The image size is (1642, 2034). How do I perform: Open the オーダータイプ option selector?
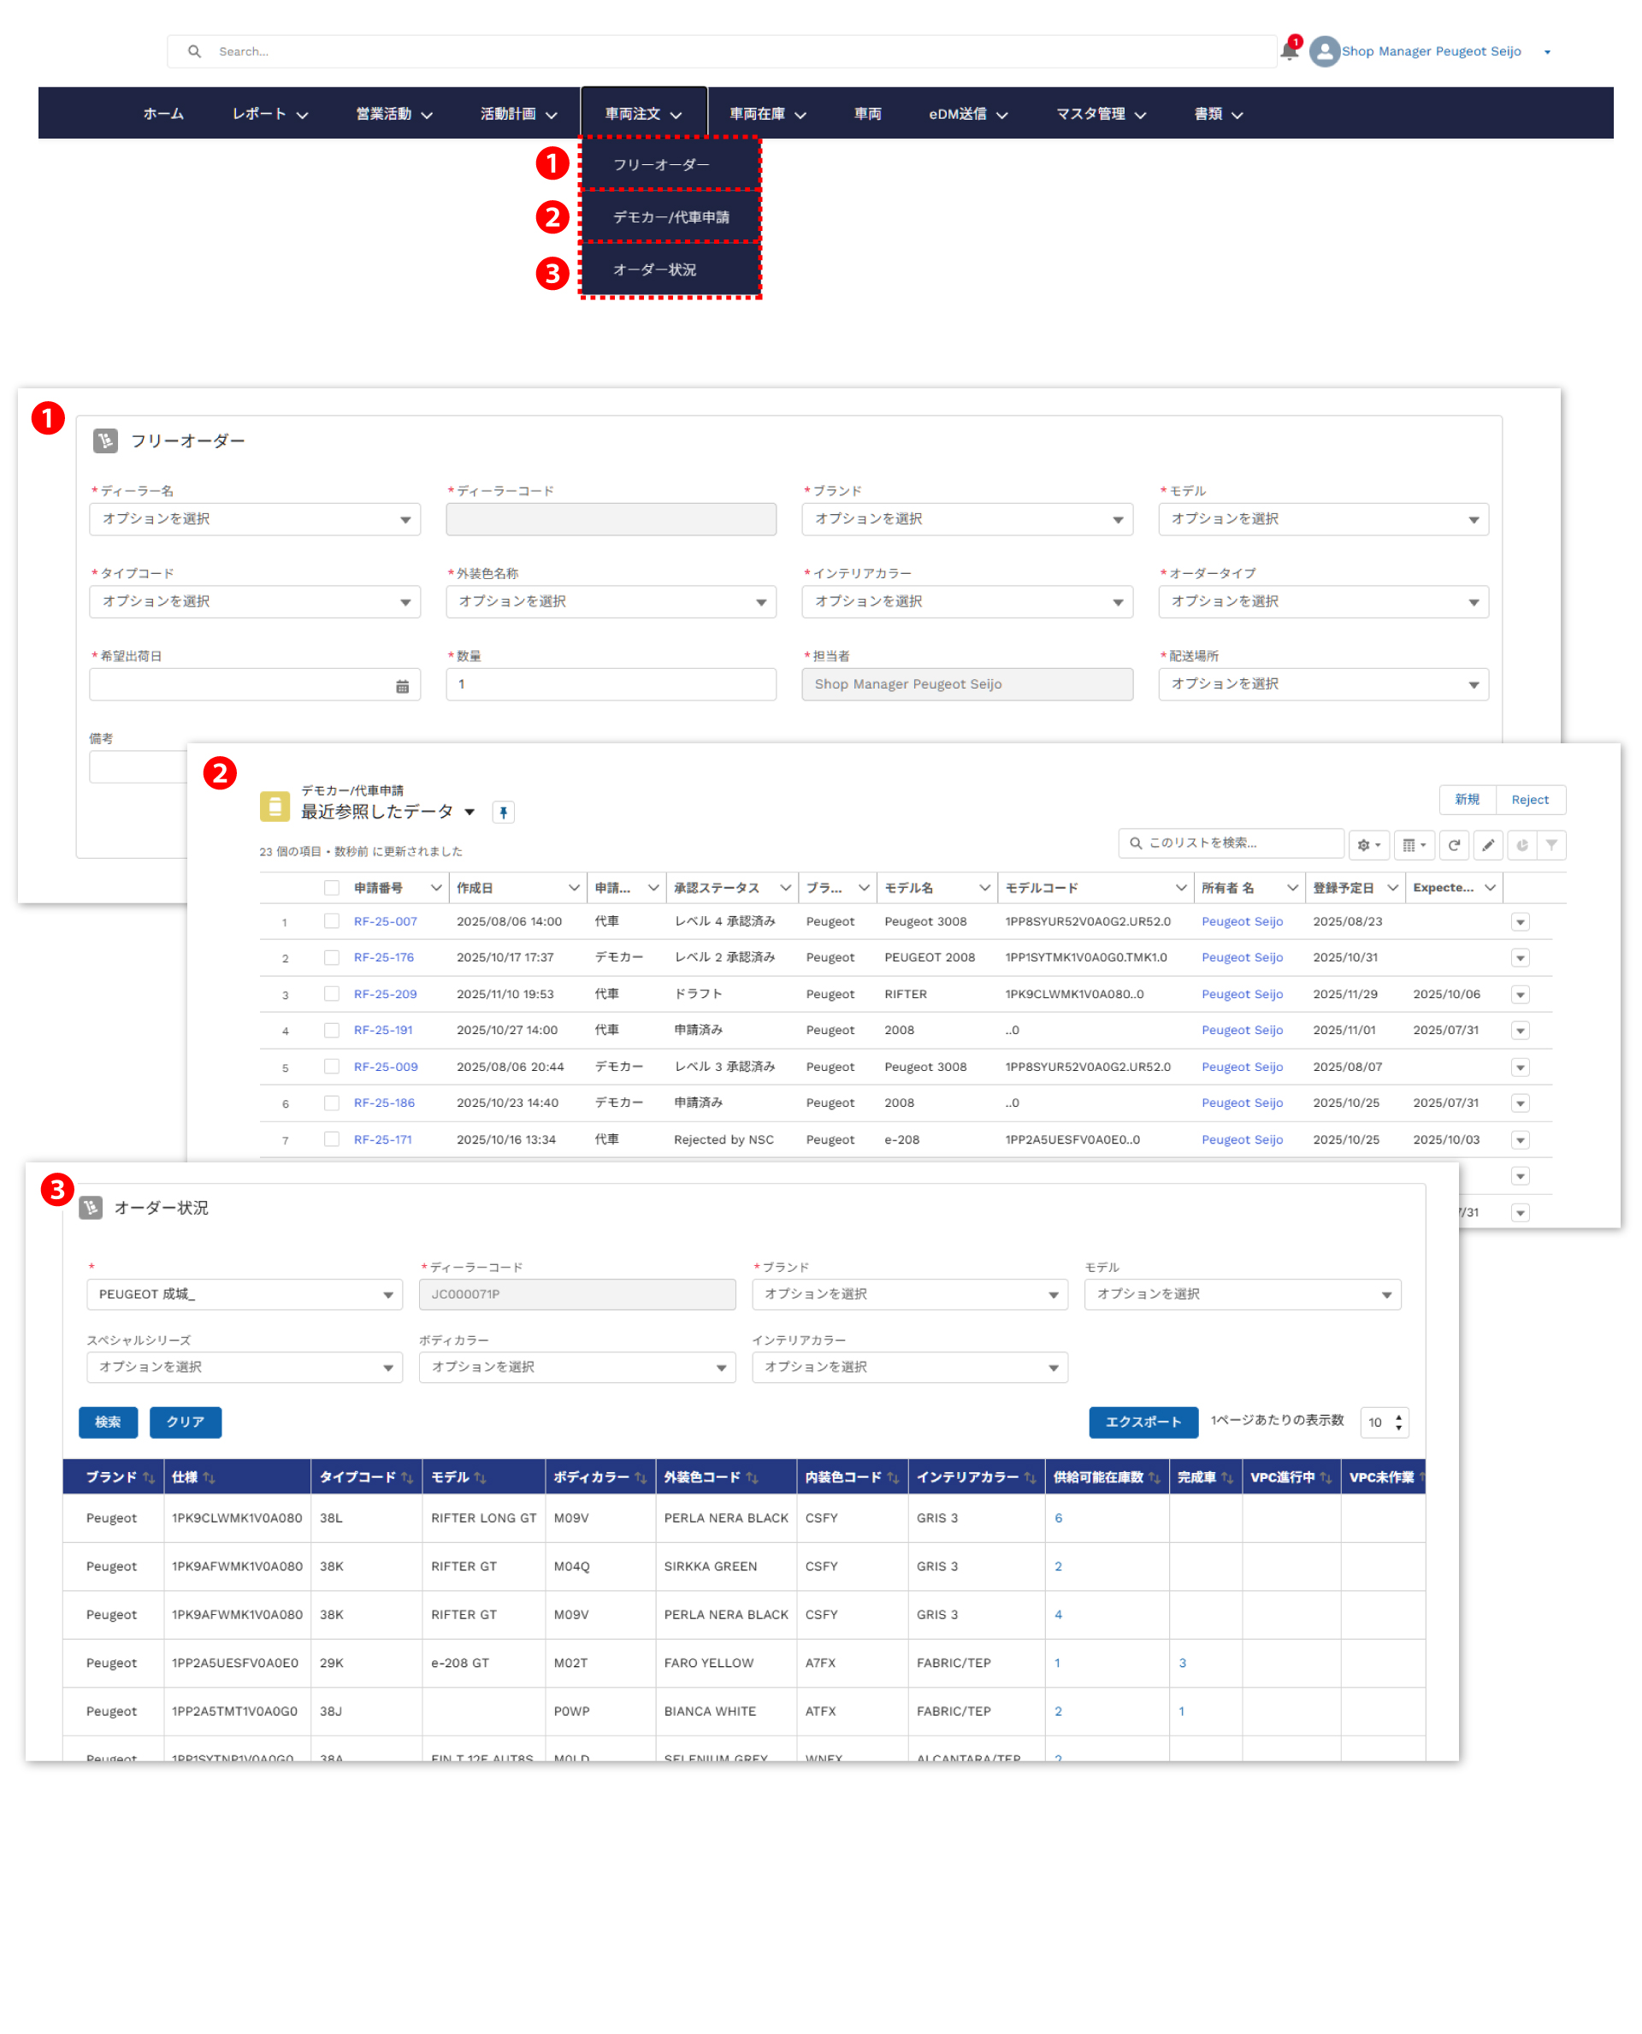point(1322,601)
